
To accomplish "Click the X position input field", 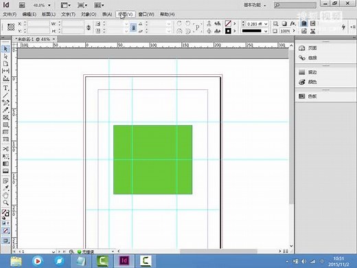I will coord(38,23).
